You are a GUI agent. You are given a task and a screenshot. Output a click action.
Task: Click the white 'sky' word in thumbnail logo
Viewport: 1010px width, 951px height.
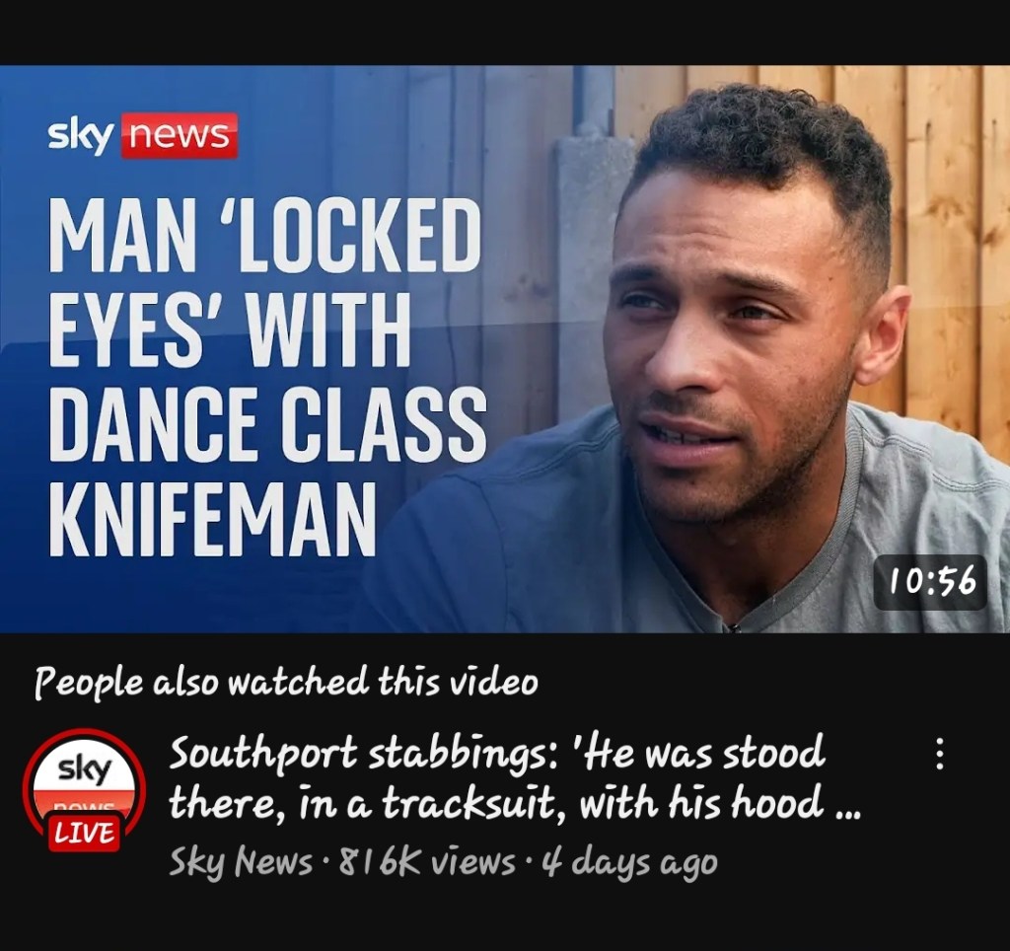[81, 136]
